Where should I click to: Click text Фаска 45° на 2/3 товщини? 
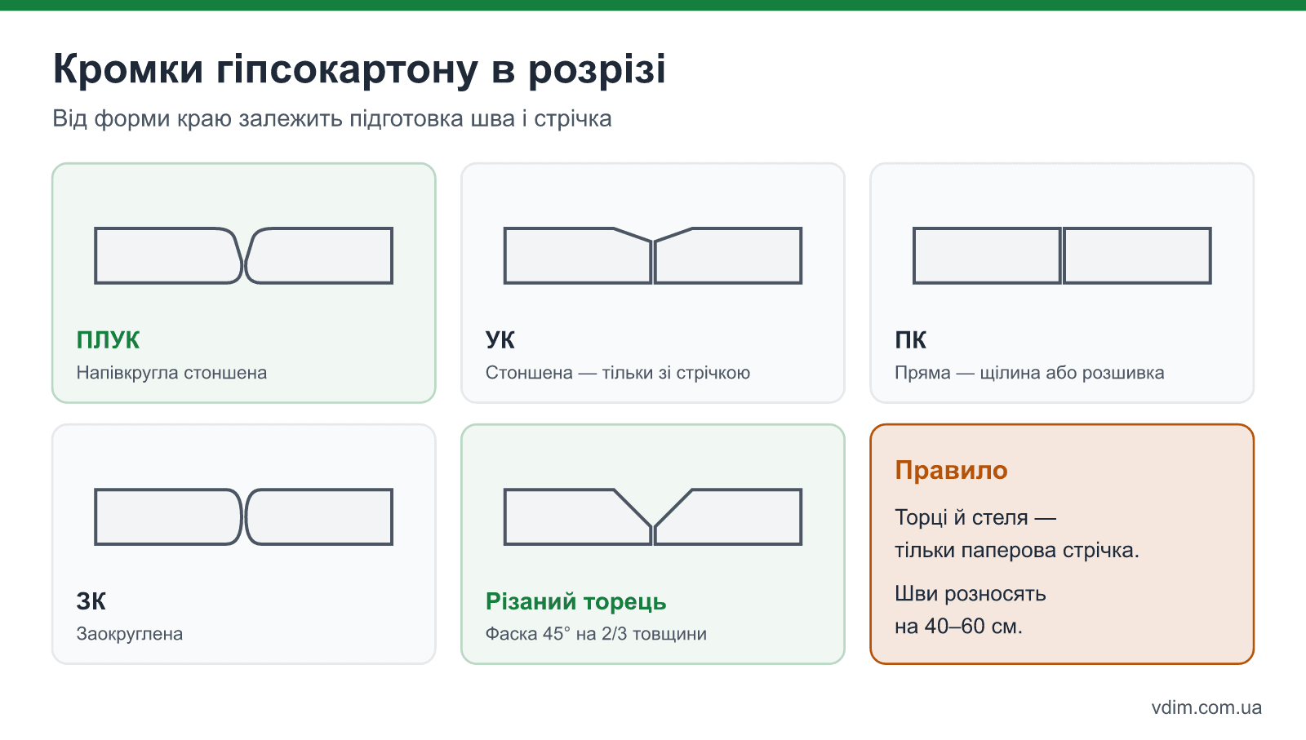pos(596,634)
